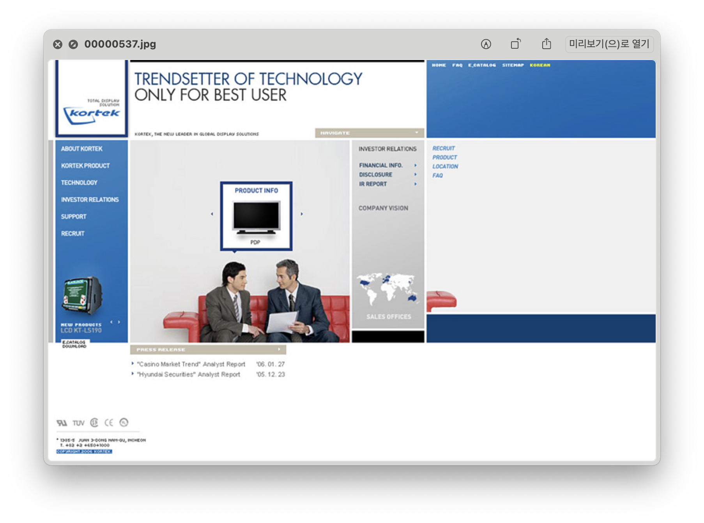The image size is (704, 523).
Task: Expand the arrow next to IR REPORT
Action: point(416,184)
